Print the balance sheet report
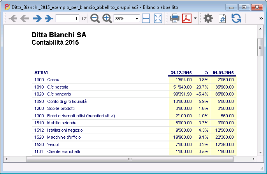The image size is (267, 174). pyautogui.click(x=174, y=18)
